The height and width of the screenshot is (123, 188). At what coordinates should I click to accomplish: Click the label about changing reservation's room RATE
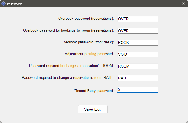pyautogui.click(x=68, y=78)
